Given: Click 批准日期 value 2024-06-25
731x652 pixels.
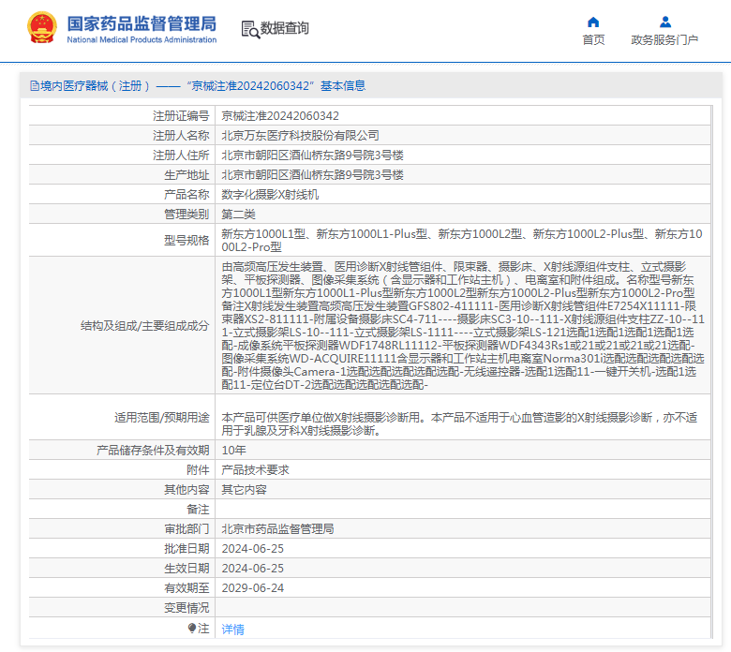Looking at the screenshot, I should (x=253, y=549).
